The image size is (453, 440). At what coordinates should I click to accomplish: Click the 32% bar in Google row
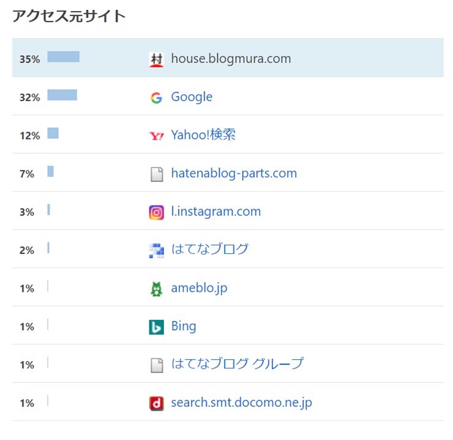pos(62,95)
